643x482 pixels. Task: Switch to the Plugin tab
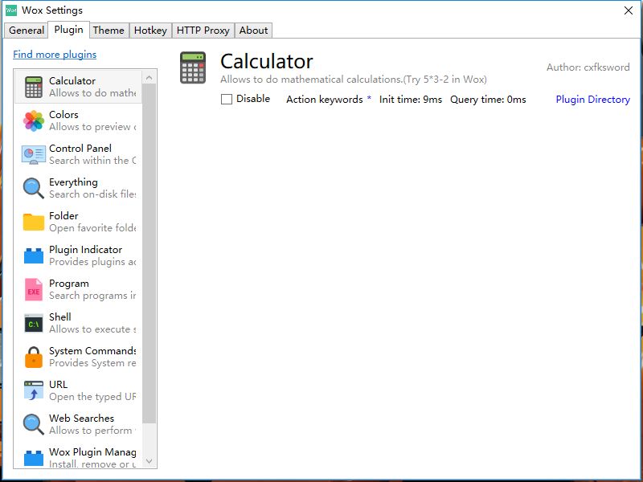(x=69, y=30)
